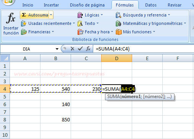The height and width of the screenshot is (139, 194).
Task: Click the Fecha y hora calendar icon
Action: 80,32
